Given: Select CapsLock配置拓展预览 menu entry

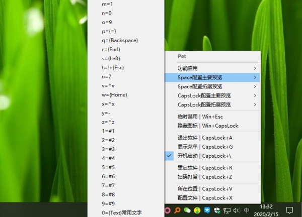Looking at the screenshot, I should coord(212,104).
